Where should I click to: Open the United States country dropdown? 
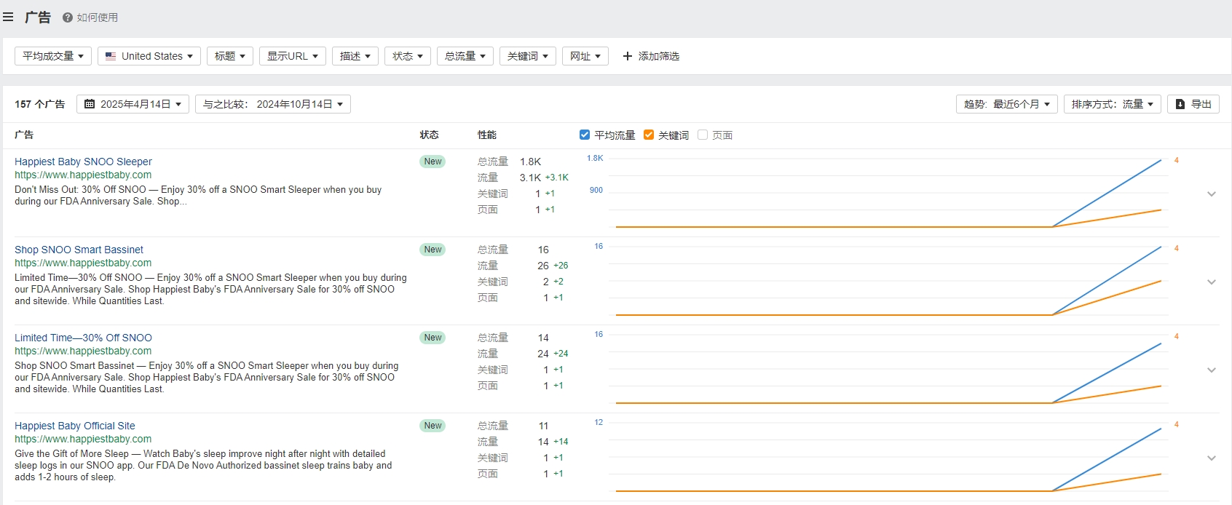pos(149,56)
